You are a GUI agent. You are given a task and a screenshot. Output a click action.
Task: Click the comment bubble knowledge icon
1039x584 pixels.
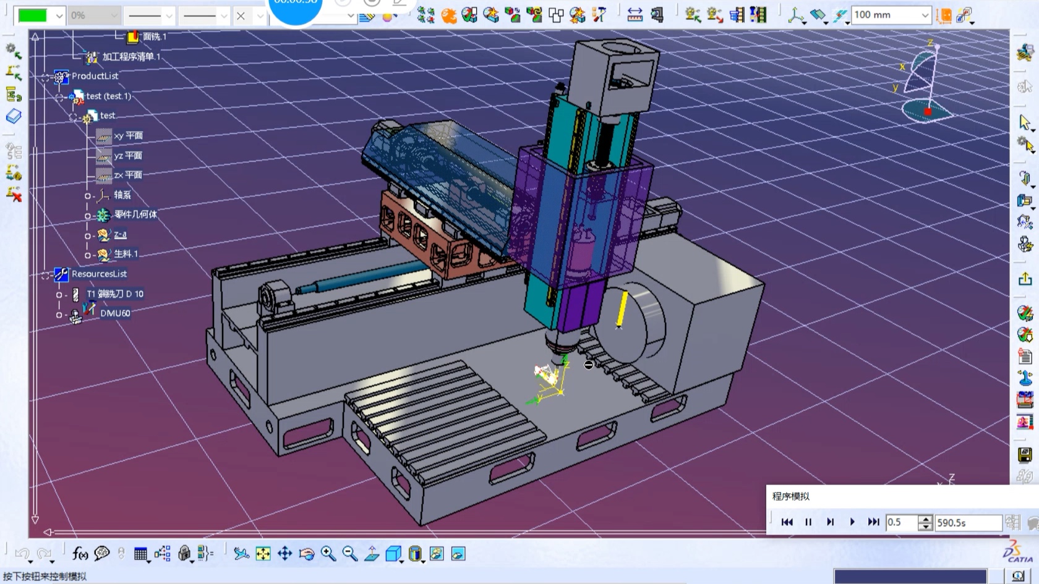tap(102, 554)
